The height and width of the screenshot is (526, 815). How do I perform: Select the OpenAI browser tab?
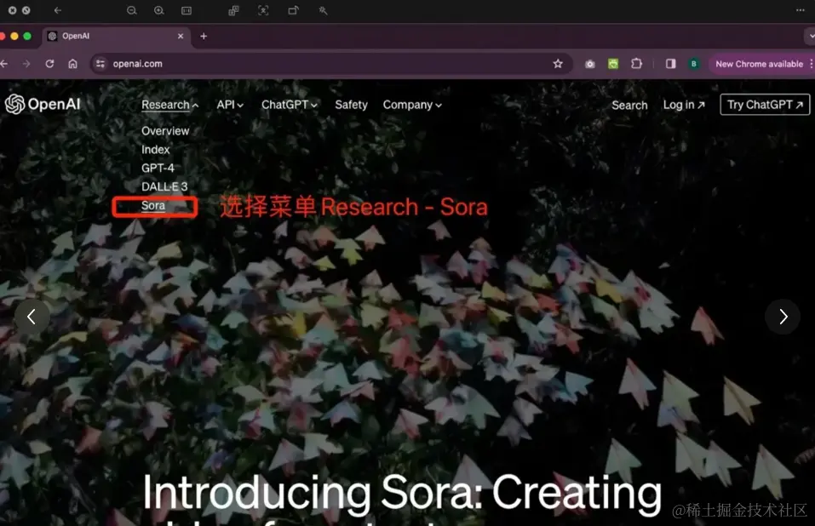pos(117,37)
